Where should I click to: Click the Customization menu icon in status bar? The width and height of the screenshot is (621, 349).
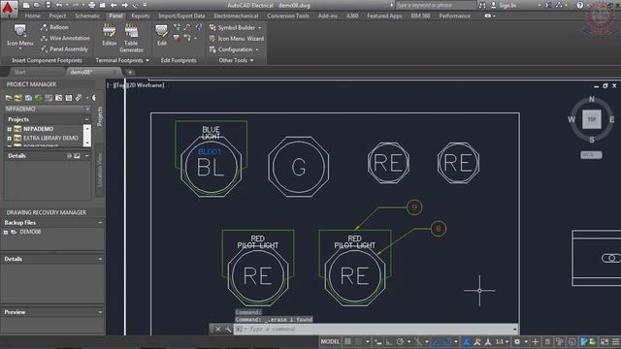coord(616,341)
